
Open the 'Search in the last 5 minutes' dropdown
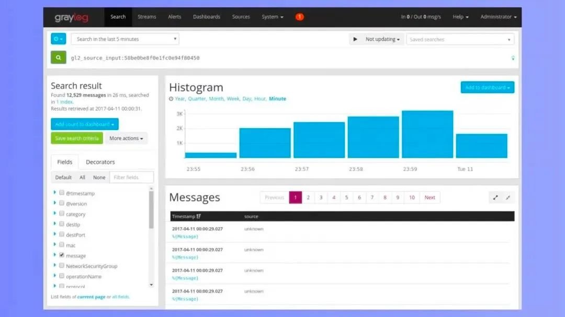click(125, 39)
